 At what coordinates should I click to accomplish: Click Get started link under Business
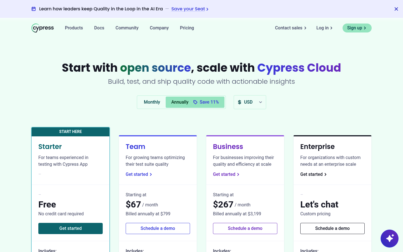coord(226,174)
